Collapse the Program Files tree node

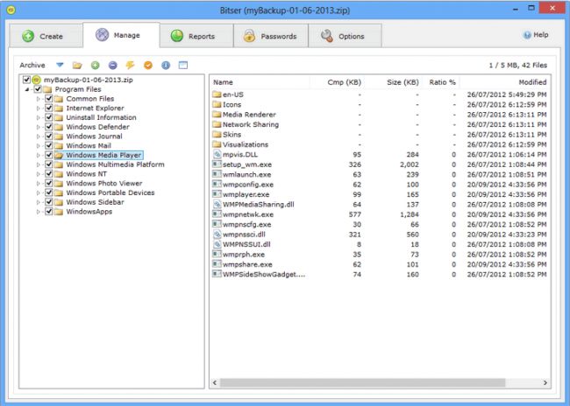tap(27, 89)
